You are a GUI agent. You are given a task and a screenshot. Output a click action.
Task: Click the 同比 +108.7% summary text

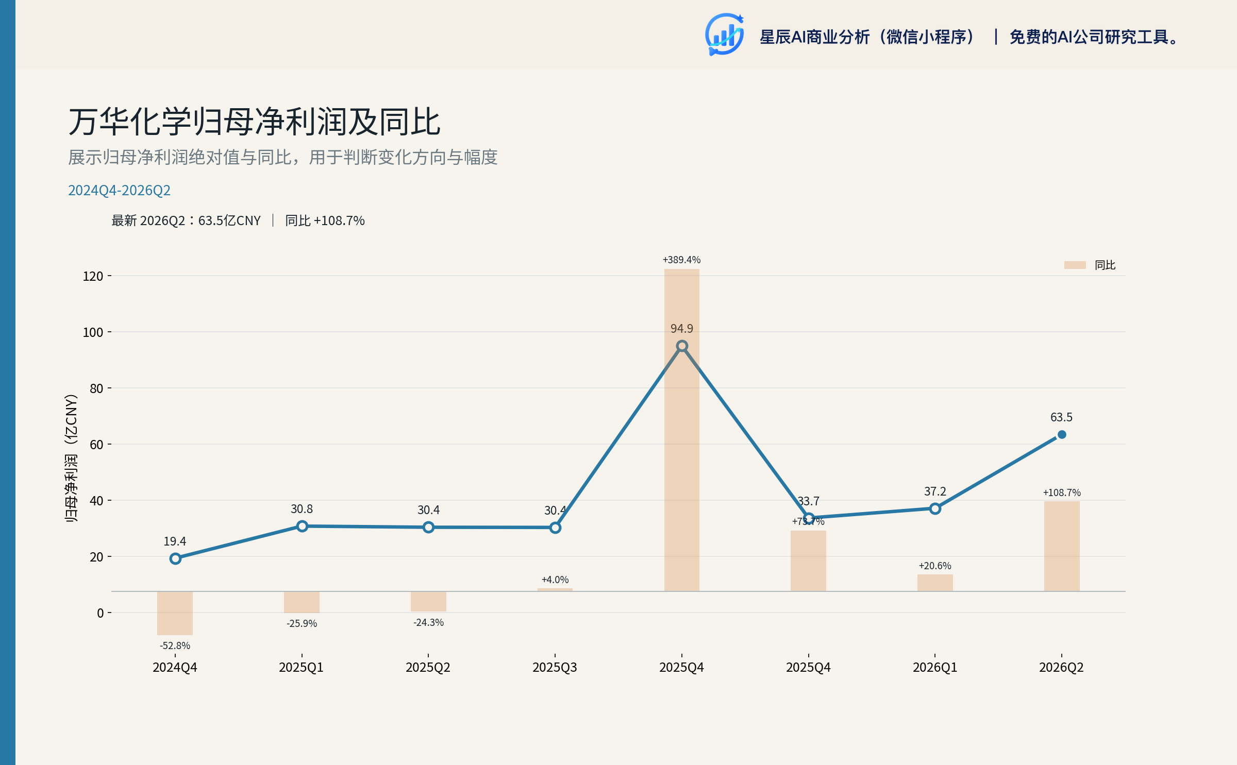click(325, 220)
